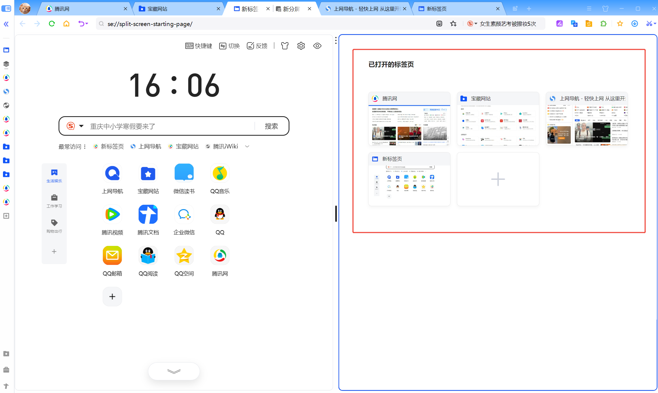Expand the bottom down-chevron panel

tap(174, 371)
